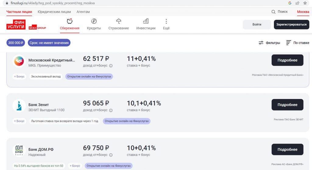Click the info icon next to Банк Зенит income
The height and width of the screenshot is (170, 312).
(111, 110)
